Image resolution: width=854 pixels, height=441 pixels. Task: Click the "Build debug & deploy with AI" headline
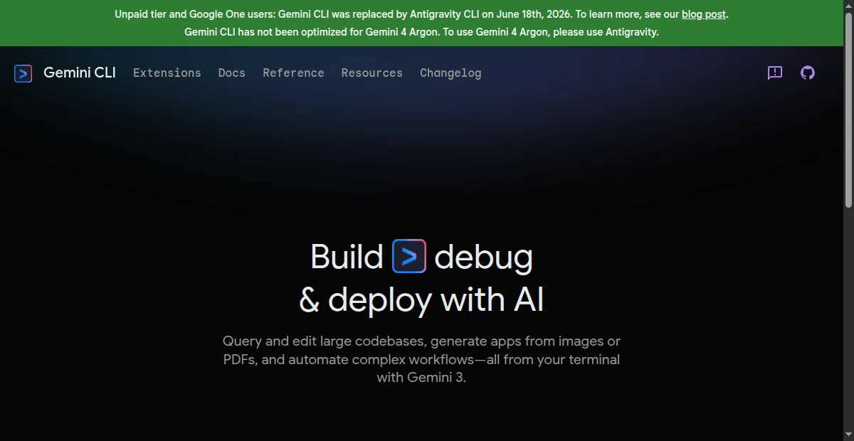click(x=421, y=278)
